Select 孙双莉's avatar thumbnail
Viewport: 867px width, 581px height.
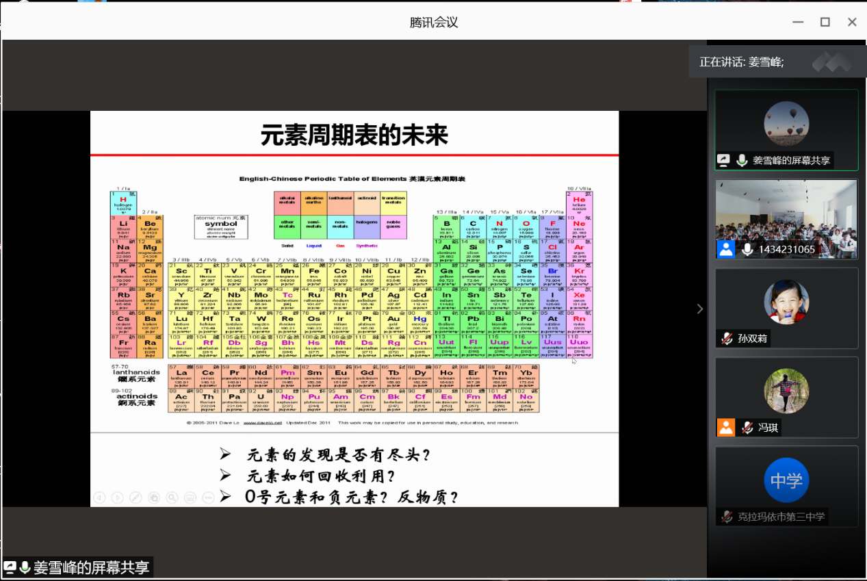click(786, 302)
